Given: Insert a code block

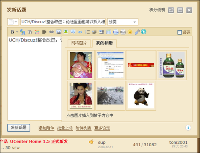Looking at the screenshot, I should pos(80,32).
